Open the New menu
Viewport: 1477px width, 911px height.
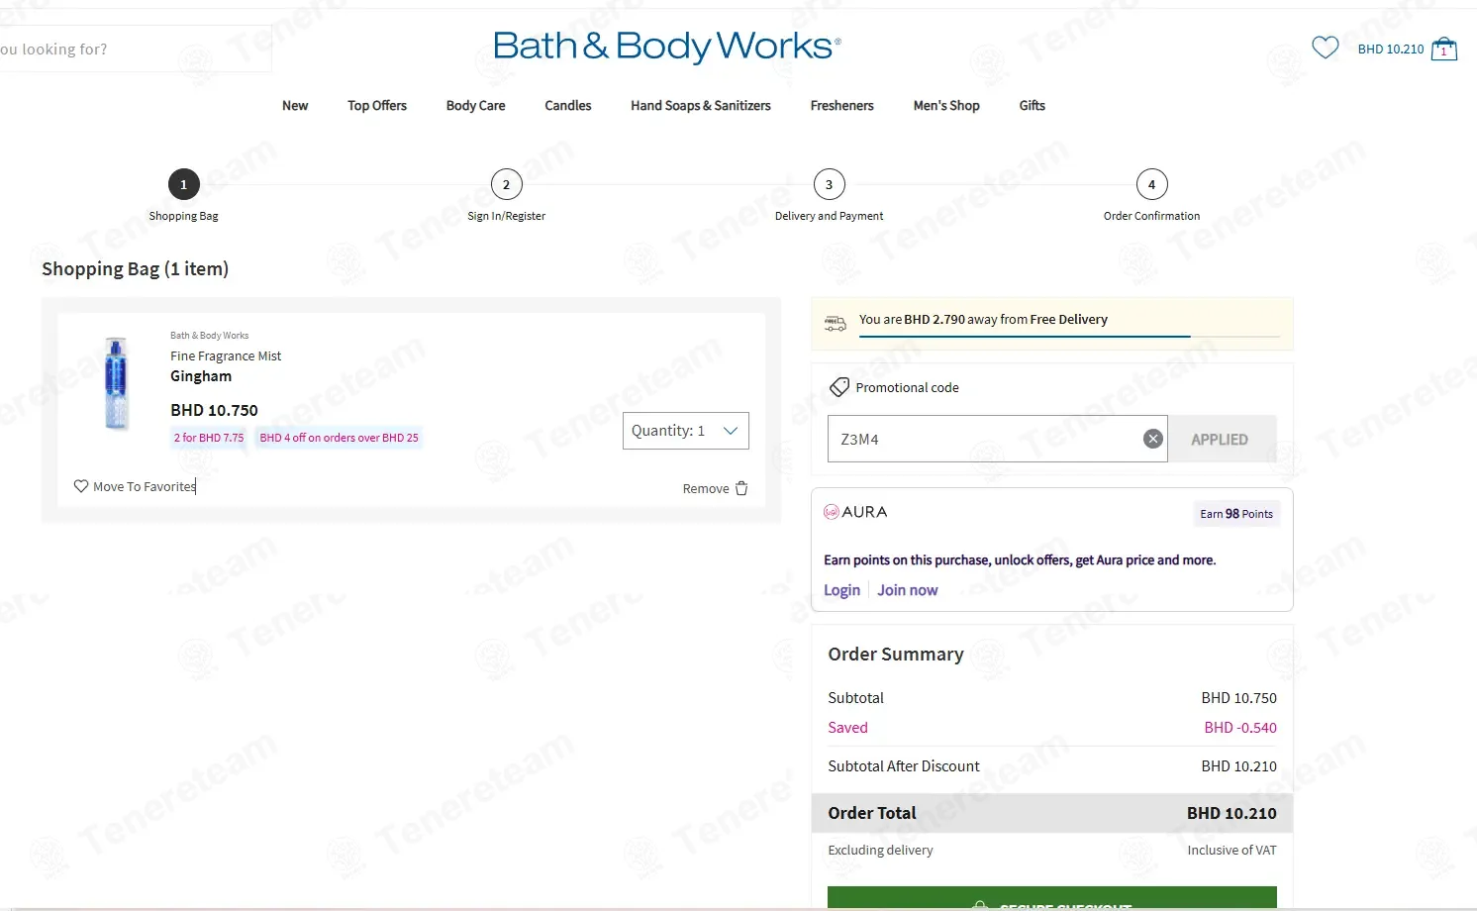tap(295, 106)
